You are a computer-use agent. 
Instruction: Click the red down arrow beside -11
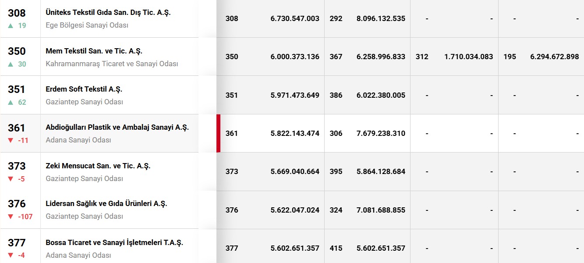pos(11,140)
